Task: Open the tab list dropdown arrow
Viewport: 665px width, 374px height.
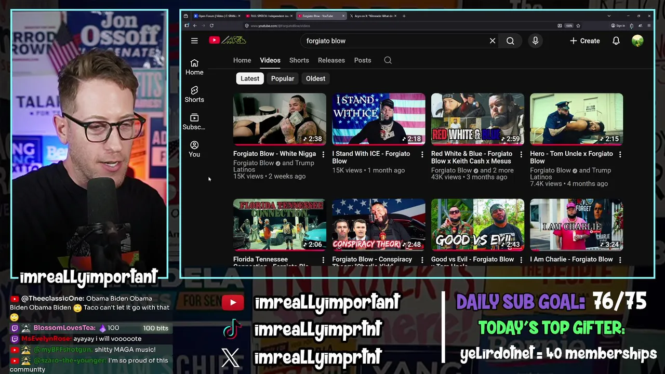Action: (x=609, y=16)
